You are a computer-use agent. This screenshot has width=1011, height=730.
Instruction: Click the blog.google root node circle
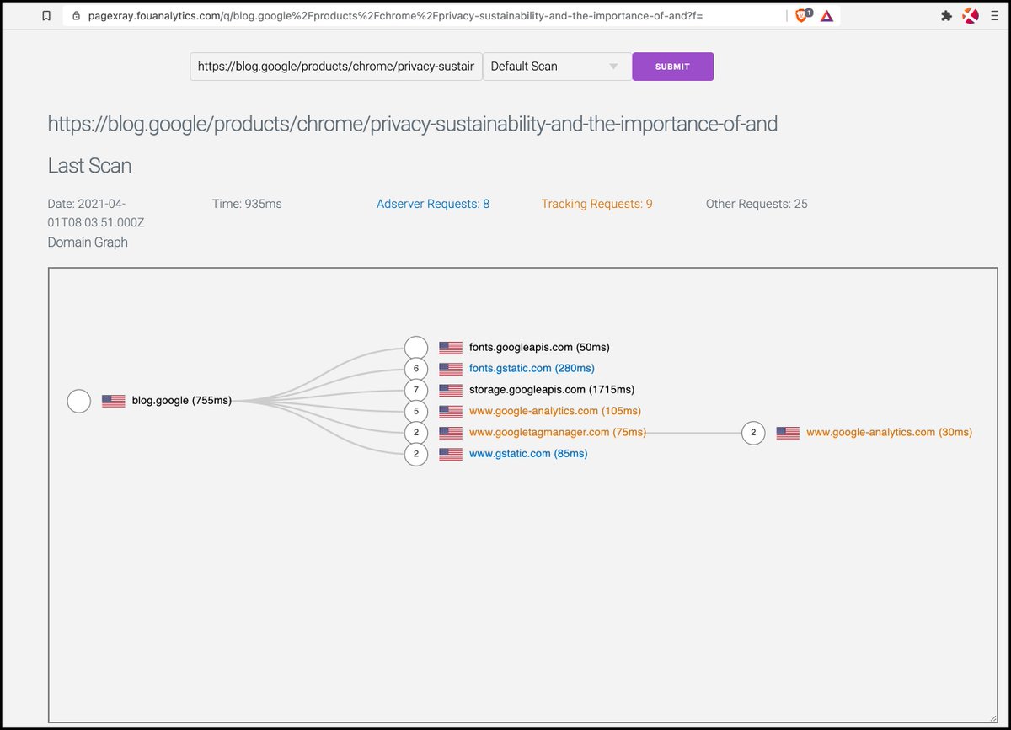pos(79,402)
